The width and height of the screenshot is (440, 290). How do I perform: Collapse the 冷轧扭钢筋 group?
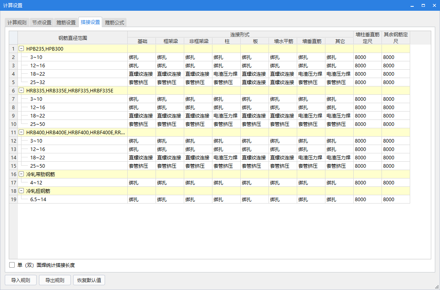21,191
